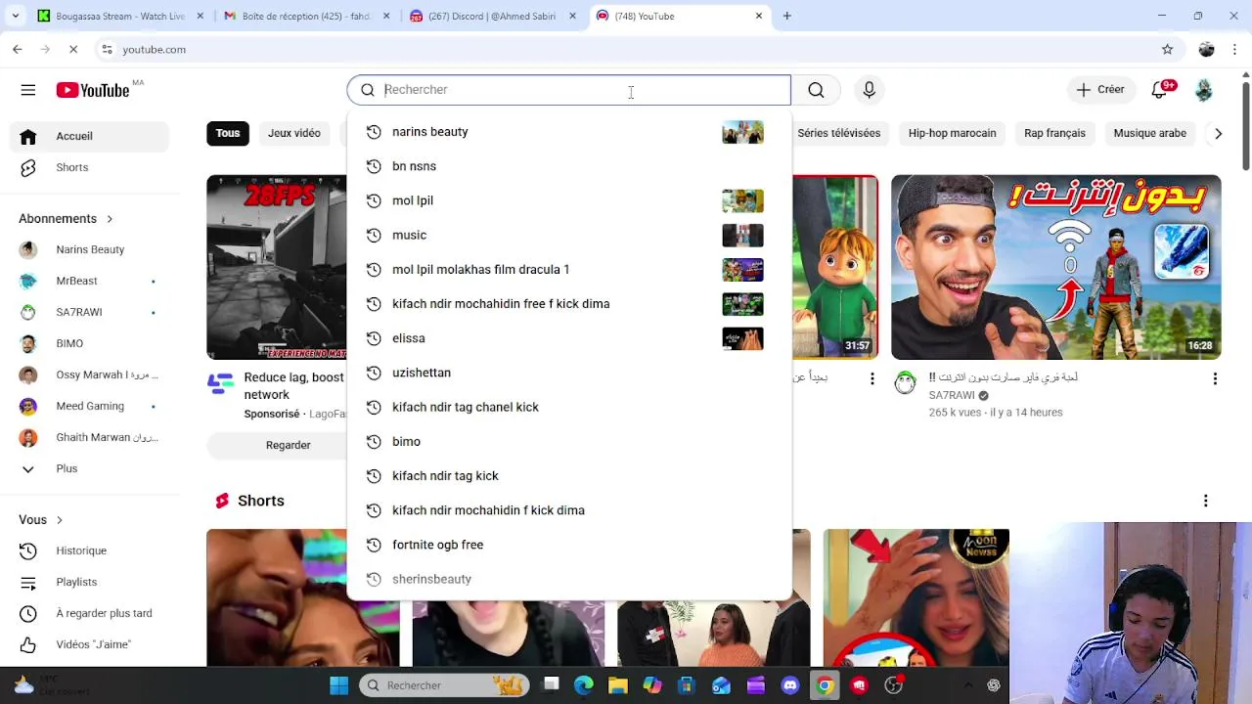Open the YouTube hamburger guide menu
Viewport: 1252px width, 704px height.
(x=28, y=90)
